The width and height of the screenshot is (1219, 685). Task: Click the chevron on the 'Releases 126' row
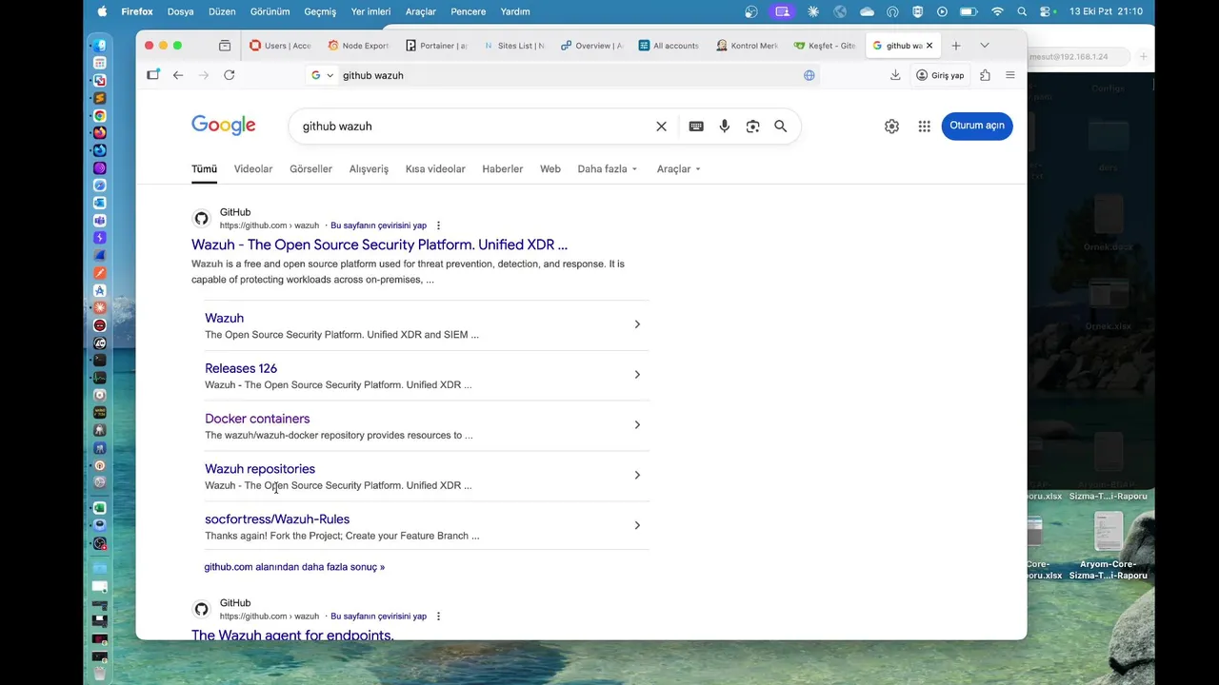637,375
